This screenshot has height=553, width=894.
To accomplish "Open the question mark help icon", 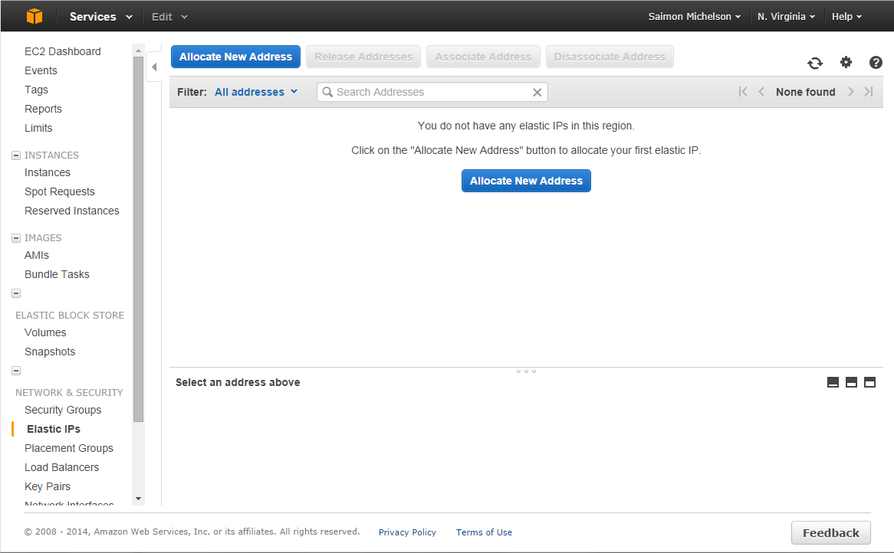I will [876, 62].
